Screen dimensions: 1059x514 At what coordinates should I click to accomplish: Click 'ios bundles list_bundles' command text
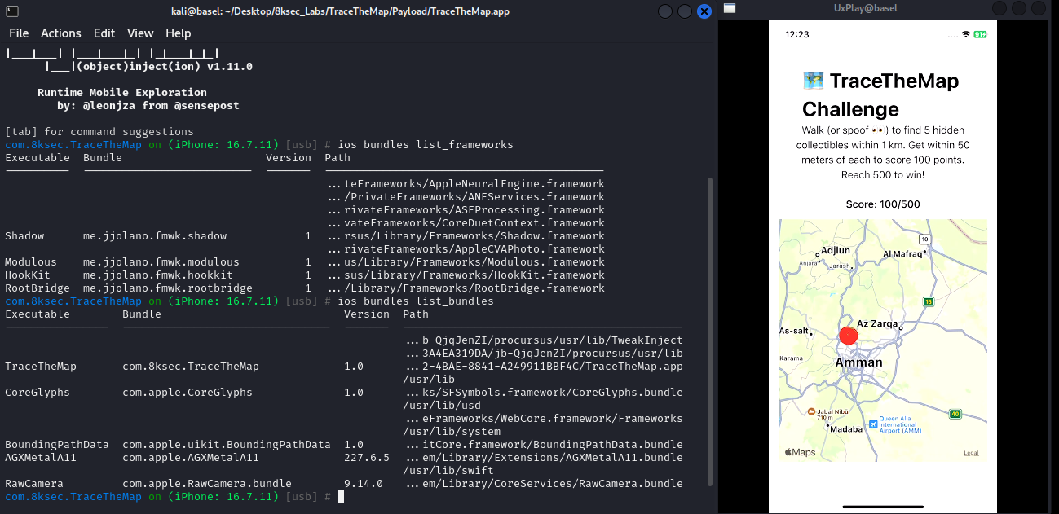click(x=416, y=301)
